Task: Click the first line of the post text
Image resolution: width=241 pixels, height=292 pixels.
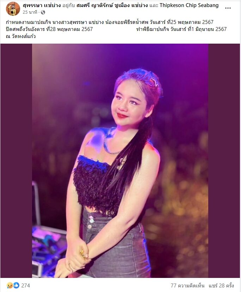Action: pos(110,23)
